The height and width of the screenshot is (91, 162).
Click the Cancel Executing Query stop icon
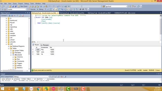45,9
